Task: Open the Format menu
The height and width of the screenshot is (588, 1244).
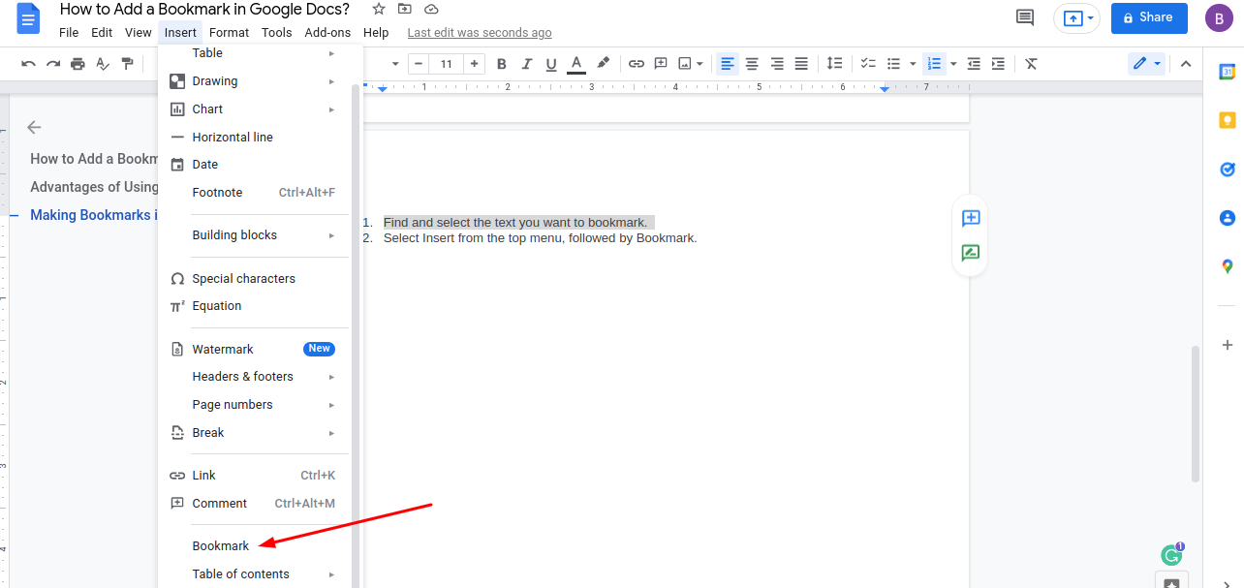Action: [229, 32]
